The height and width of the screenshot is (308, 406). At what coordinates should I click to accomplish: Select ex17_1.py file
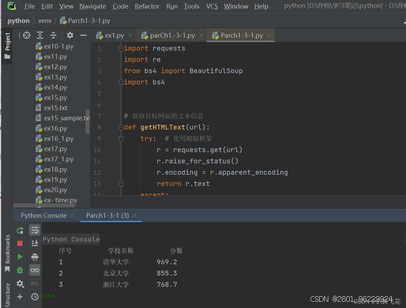click(x=55, y=159)
